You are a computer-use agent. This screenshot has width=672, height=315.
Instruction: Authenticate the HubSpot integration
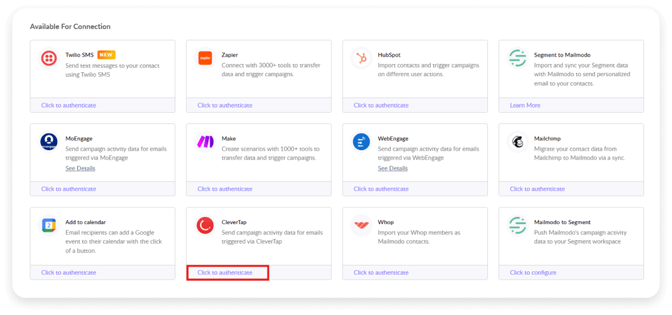pyautogui.click(x=381, y=105)
